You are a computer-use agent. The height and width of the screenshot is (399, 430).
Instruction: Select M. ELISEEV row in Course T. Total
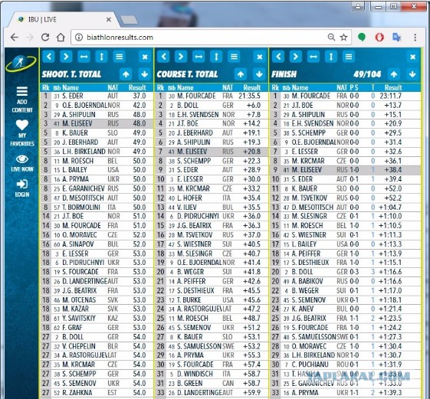pyautogui.click(x=212, y=152)
